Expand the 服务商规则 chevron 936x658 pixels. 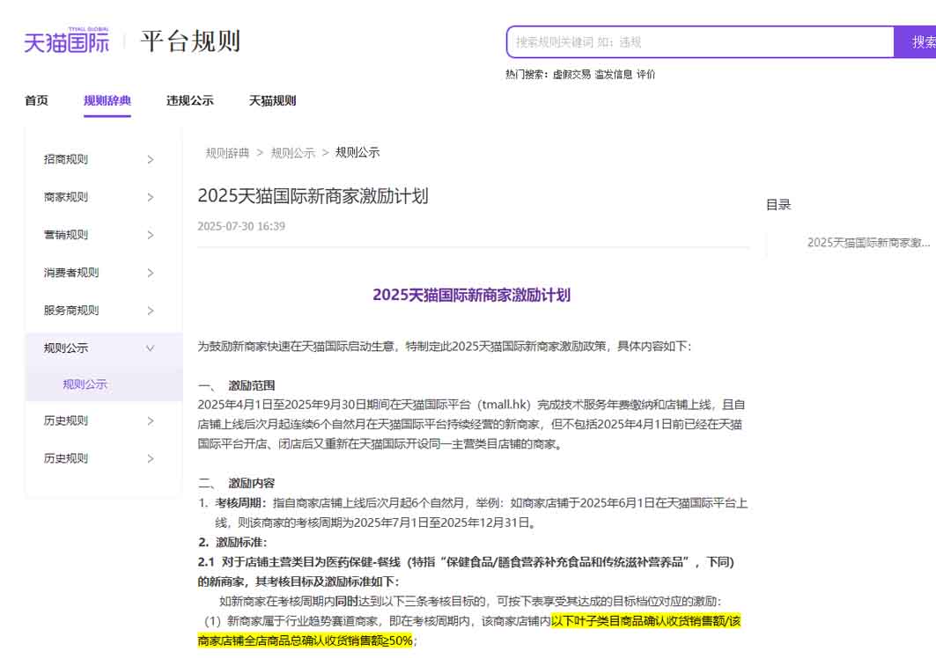tap(151, 311)
